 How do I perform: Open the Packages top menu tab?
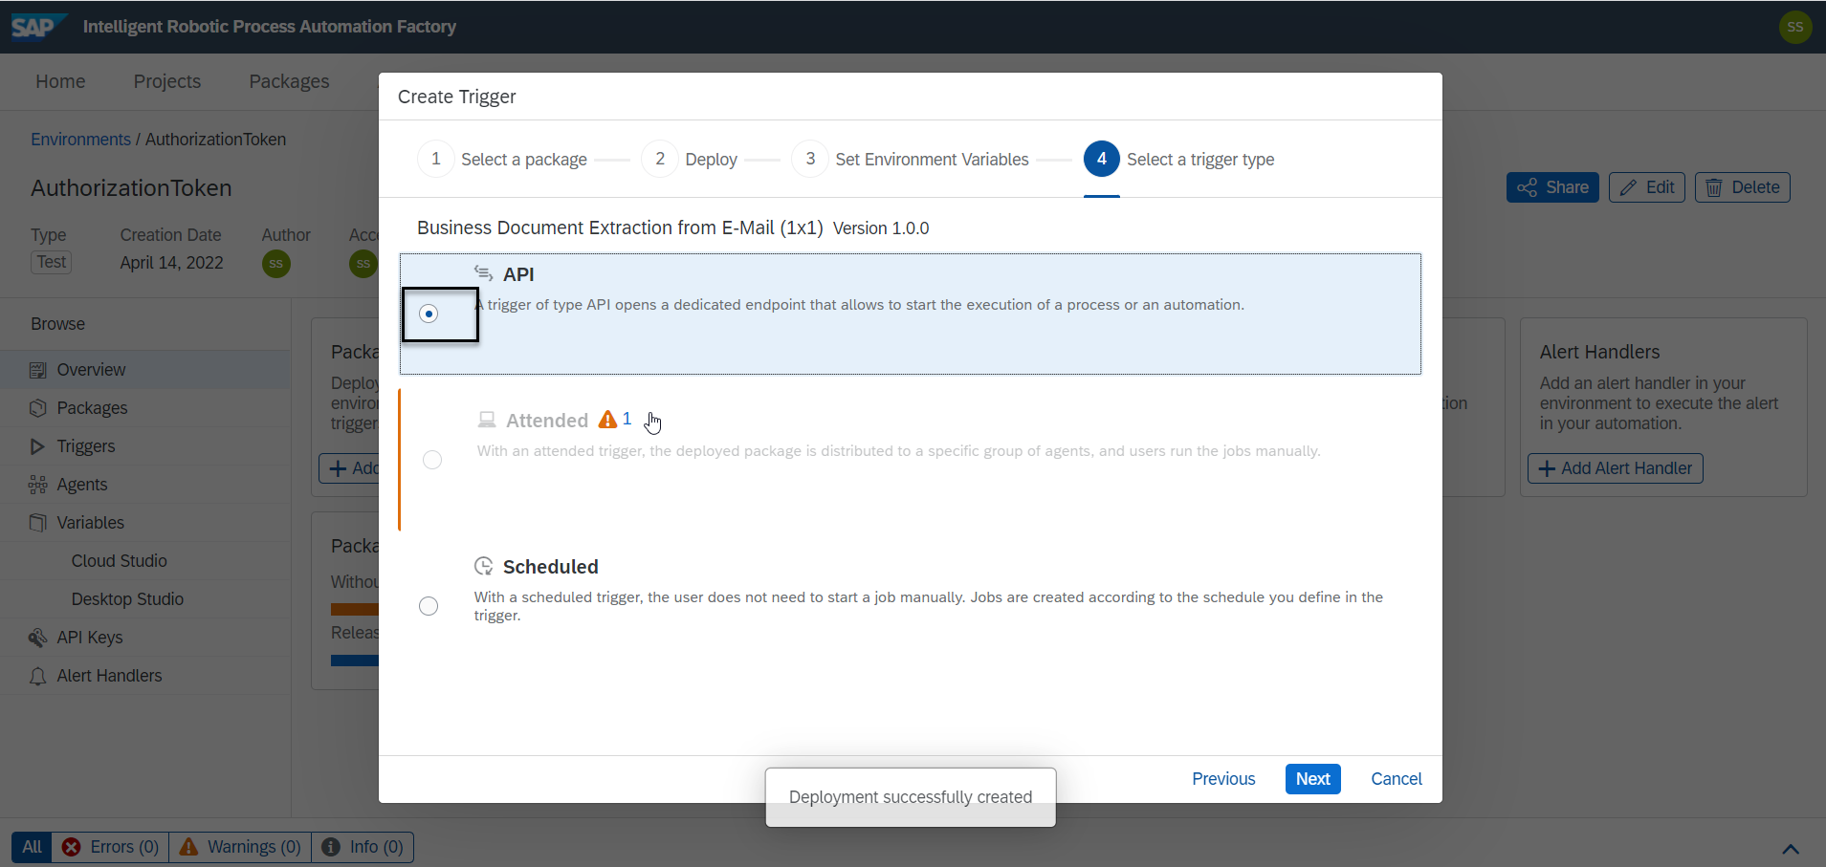(289, 81)
